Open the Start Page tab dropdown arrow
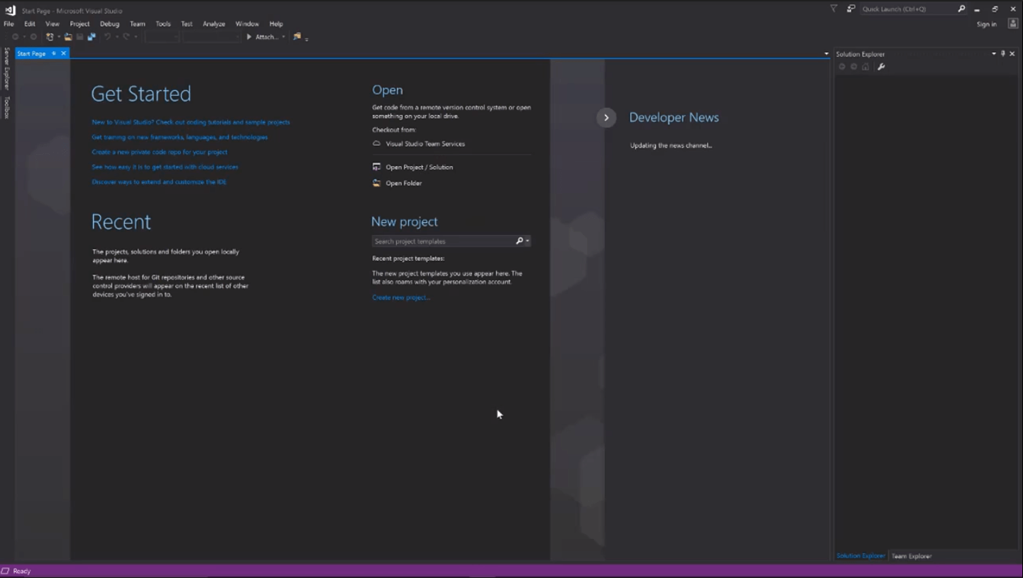Image resolution: width=1023 pixels, height=578 pixels. pos(826,53)
